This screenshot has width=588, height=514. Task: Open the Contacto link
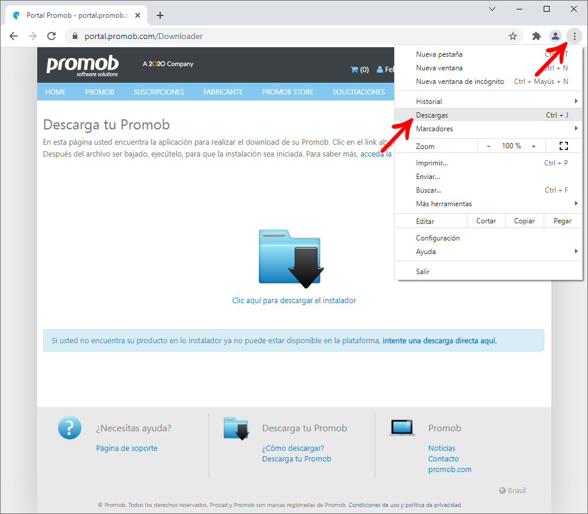click(443, 459)
